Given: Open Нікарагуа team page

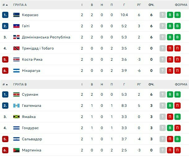Looking at the screenshot, I should 31,71.
